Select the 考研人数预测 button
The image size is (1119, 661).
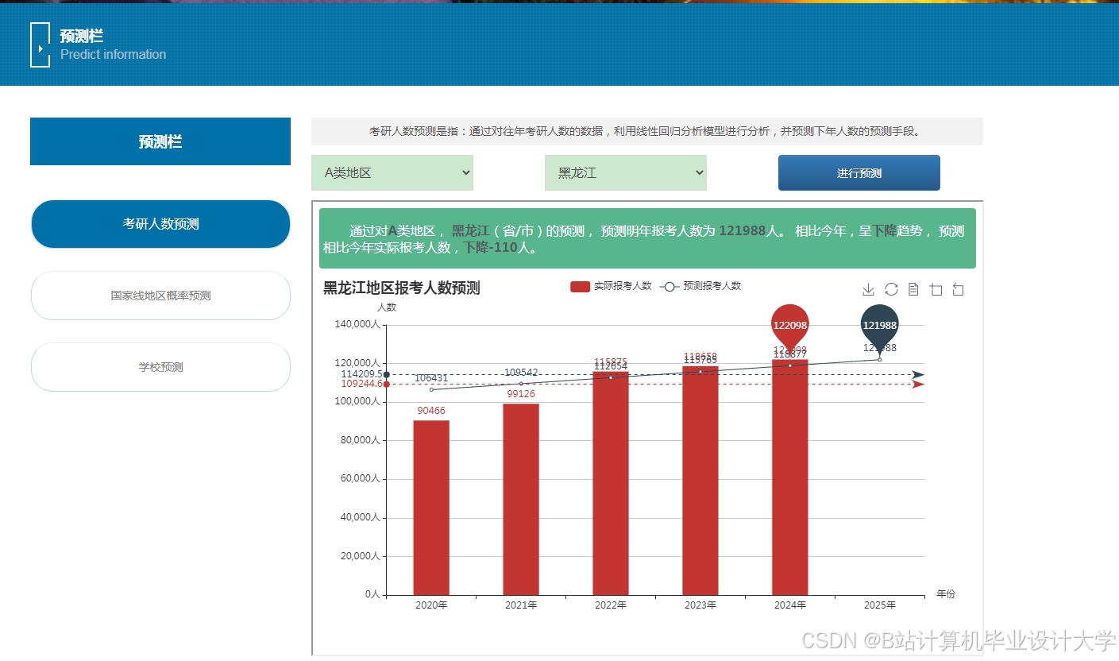tap(160, 224)
